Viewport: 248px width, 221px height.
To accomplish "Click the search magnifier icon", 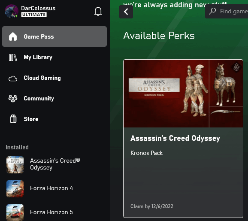I will coord(212,11).
